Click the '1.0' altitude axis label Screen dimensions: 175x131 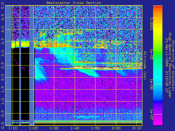pos(2,101)
